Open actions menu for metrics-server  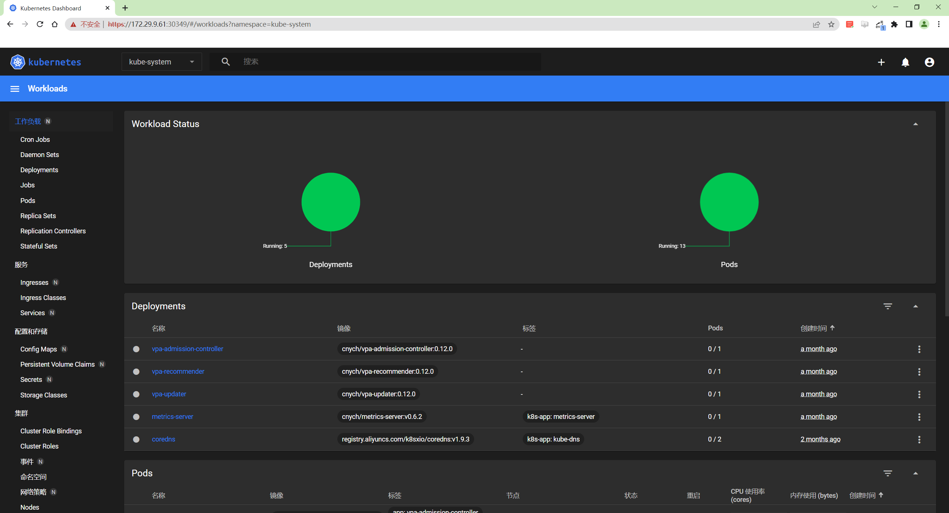point(919,417)
